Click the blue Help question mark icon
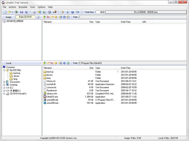 coord(73,12)
